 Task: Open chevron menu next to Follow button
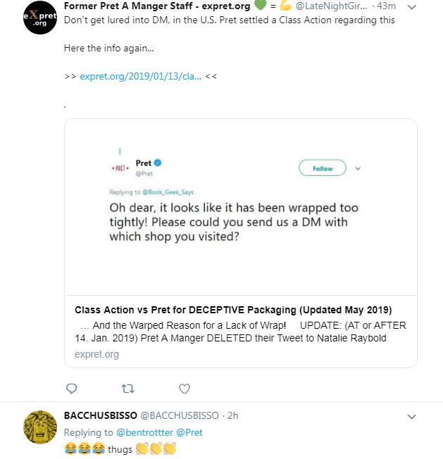[358, 169]
